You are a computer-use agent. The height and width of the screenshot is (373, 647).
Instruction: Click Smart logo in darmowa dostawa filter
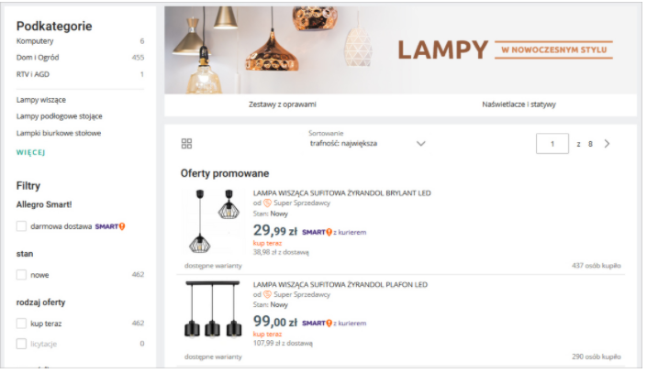click(110, 225)
